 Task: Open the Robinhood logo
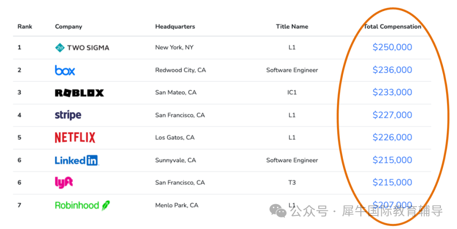82,205
